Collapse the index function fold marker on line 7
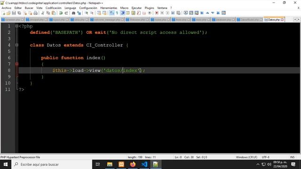The width and height of the screenshot is (301, 169). (17, 64)
